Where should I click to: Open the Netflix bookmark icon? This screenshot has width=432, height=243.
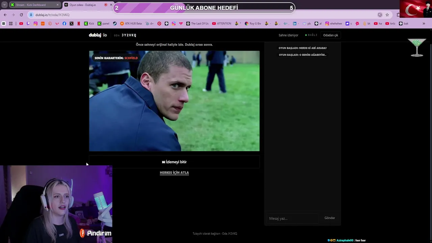(x=79, y=24)
